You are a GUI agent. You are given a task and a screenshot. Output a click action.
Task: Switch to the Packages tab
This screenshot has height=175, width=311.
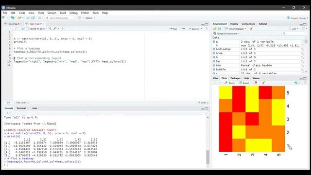click(x=235, y=78)
